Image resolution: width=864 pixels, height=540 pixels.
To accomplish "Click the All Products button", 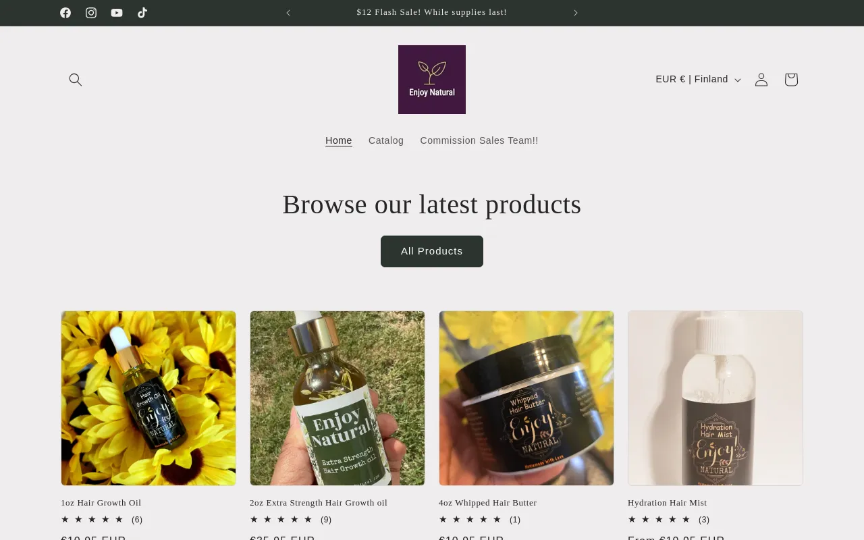I will pos(432,251).
